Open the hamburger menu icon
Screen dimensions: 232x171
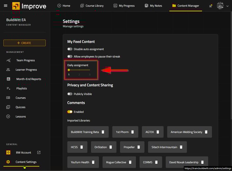6,6
